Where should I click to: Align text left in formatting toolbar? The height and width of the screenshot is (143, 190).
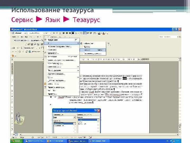point(64,33)
